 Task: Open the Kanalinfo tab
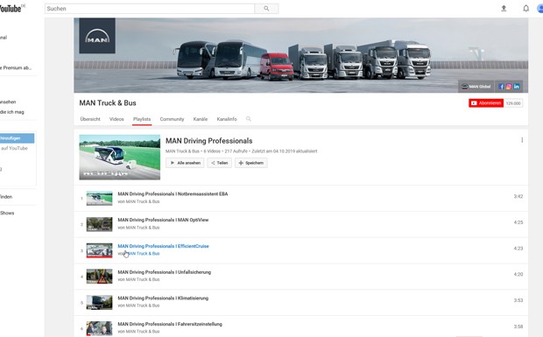[227, 119]
